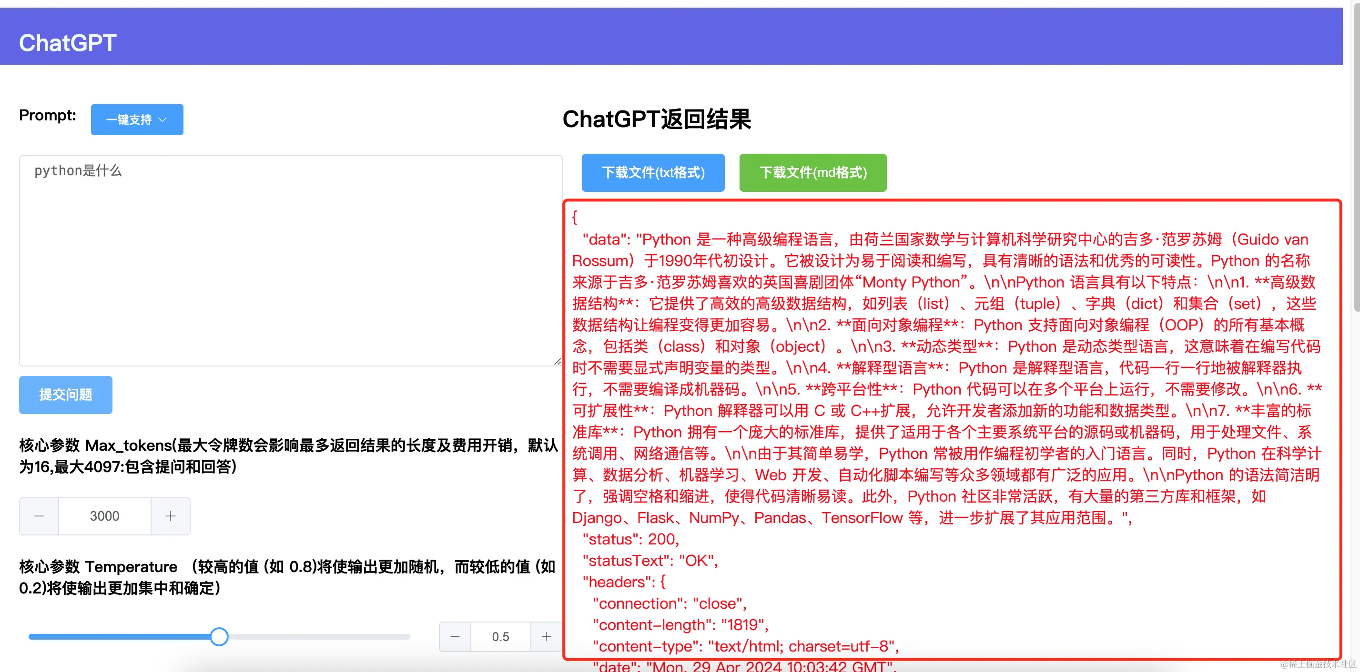
Task: Decrease Temperature with minus button
Action: (x=455, y=637)
